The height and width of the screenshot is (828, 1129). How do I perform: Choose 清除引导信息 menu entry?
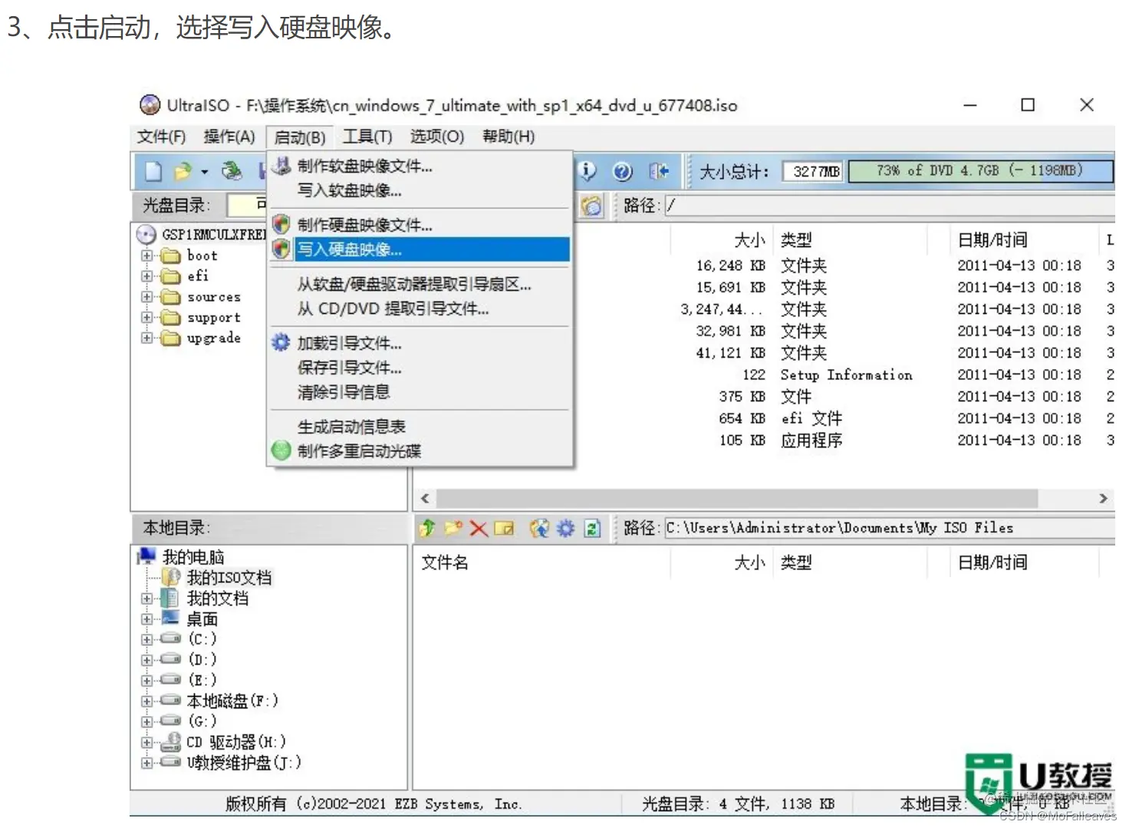tap(420, 392)
